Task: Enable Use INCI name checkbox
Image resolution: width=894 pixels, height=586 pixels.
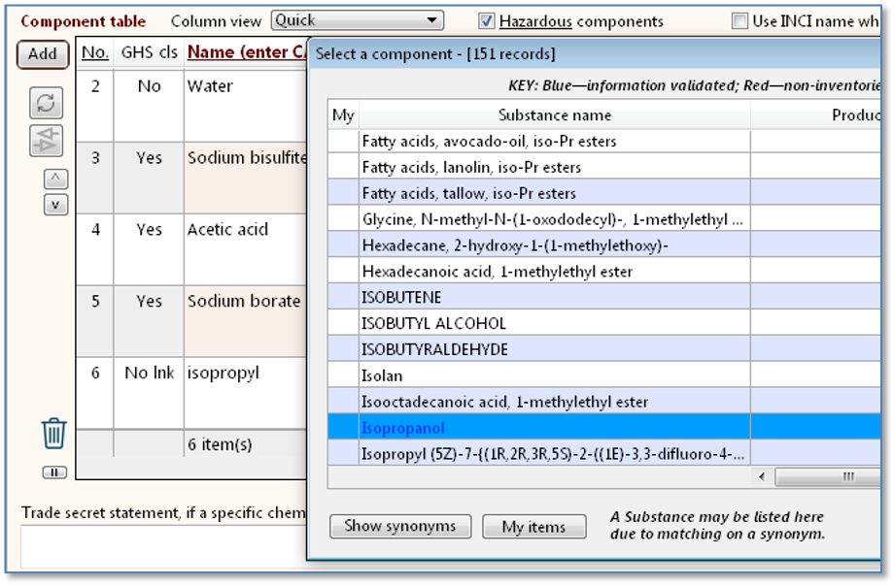Action: tap(739, 21)
